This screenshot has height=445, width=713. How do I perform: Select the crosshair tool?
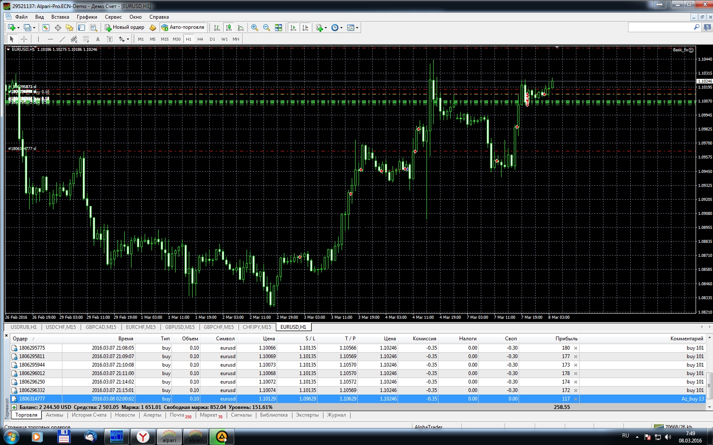tap(24, 39)
